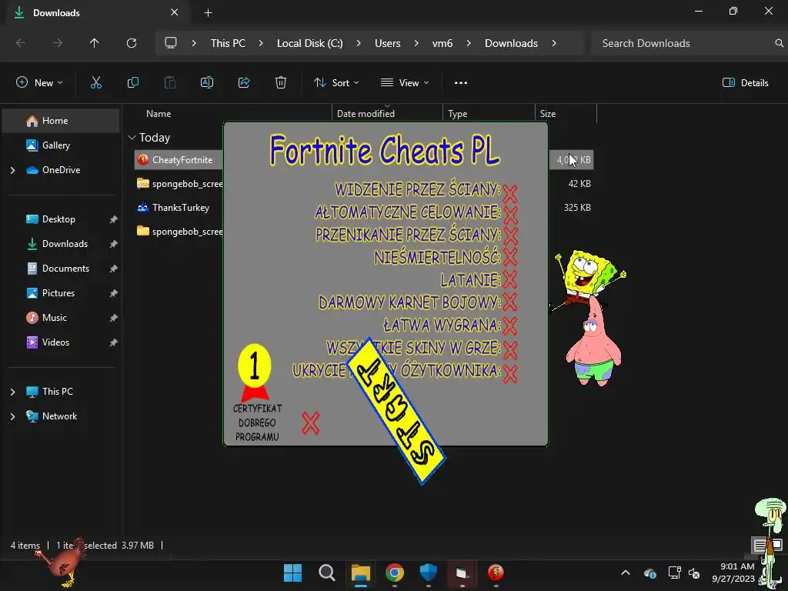
Task: Select Home in navigation pane
Action: tap(61, 121)
